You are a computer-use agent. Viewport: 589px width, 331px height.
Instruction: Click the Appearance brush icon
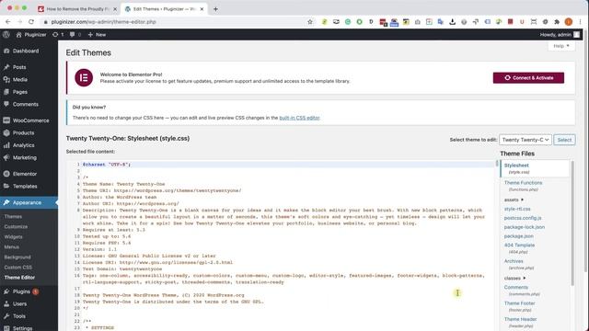point(6,202)
